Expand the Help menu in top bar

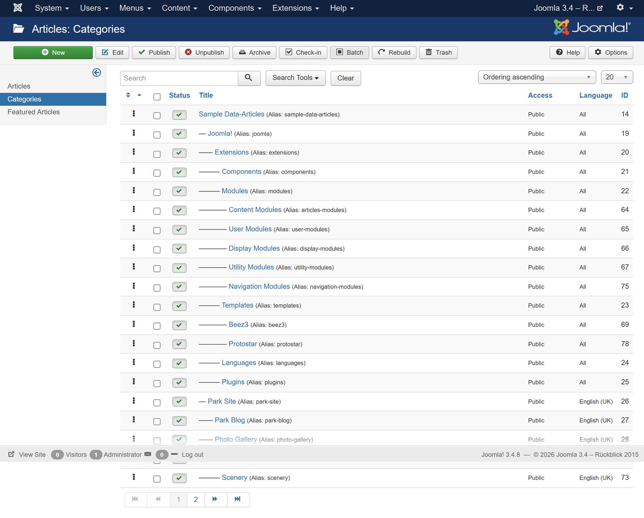pyautogui.click(x=342, y=8)
